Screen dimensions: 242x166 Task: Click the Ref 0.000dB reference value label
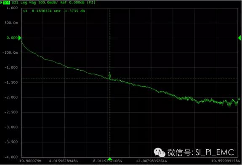[x=72, y=3]
